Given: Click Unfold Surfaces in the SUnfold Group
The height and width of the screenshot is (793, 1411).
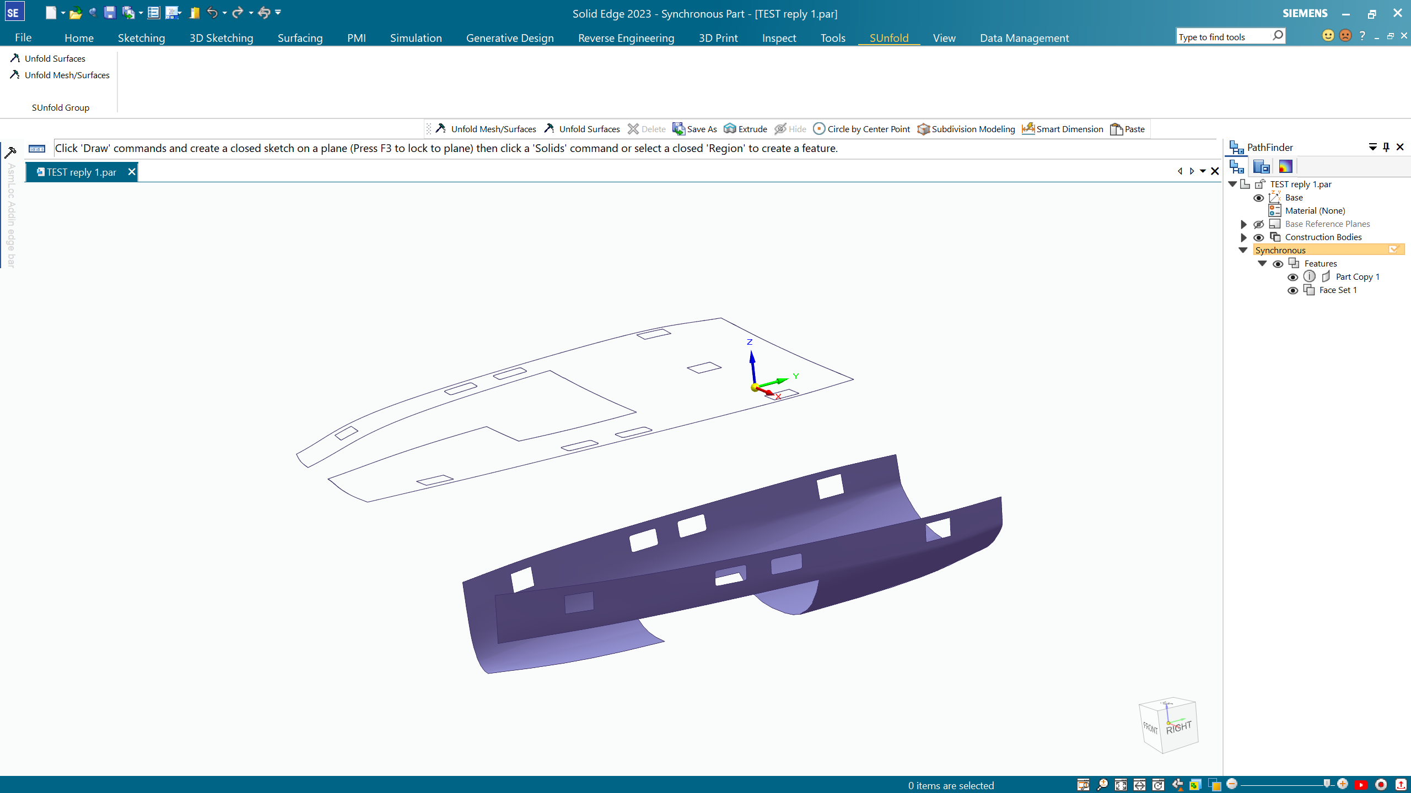Looking at the screenshot, I should click(x=55, y=58).
